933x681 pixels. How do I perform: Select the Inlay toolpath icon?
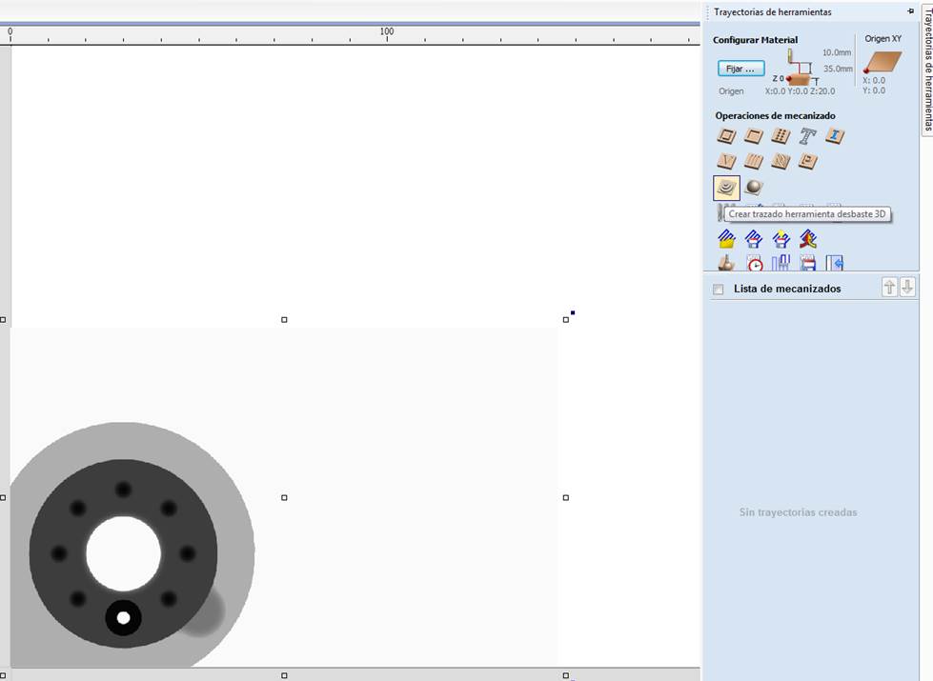tap(835, 136)
